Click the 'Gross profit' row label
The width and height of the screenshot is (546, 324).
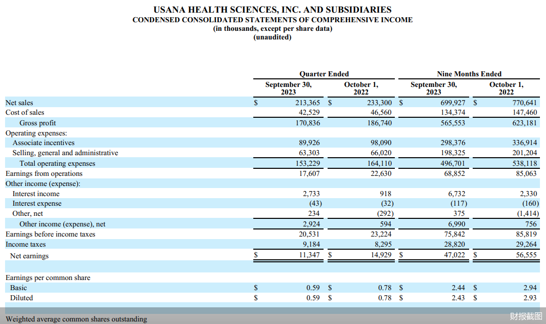pyautogui.click(x=37, y=123)
